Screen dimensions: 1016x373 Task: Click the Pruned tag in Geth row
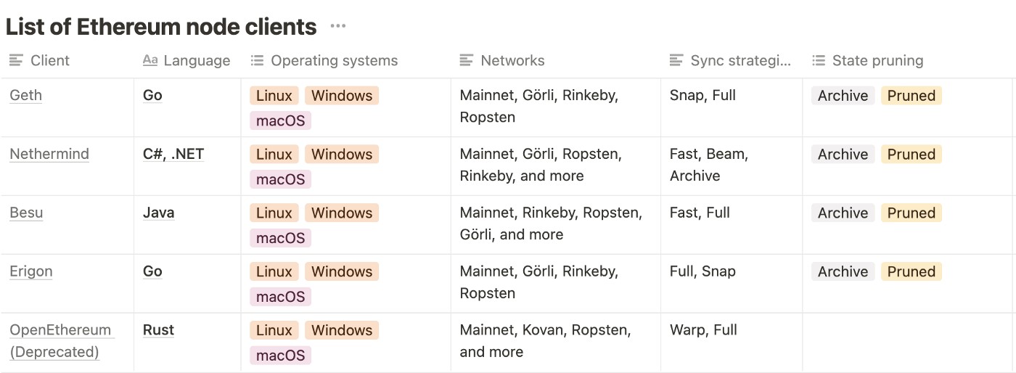[911, 96]
